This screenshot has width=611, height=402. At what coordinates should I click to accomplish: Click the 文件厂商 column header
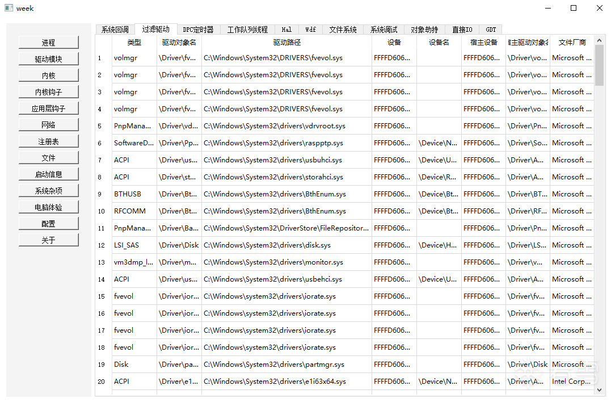[572, 42]
